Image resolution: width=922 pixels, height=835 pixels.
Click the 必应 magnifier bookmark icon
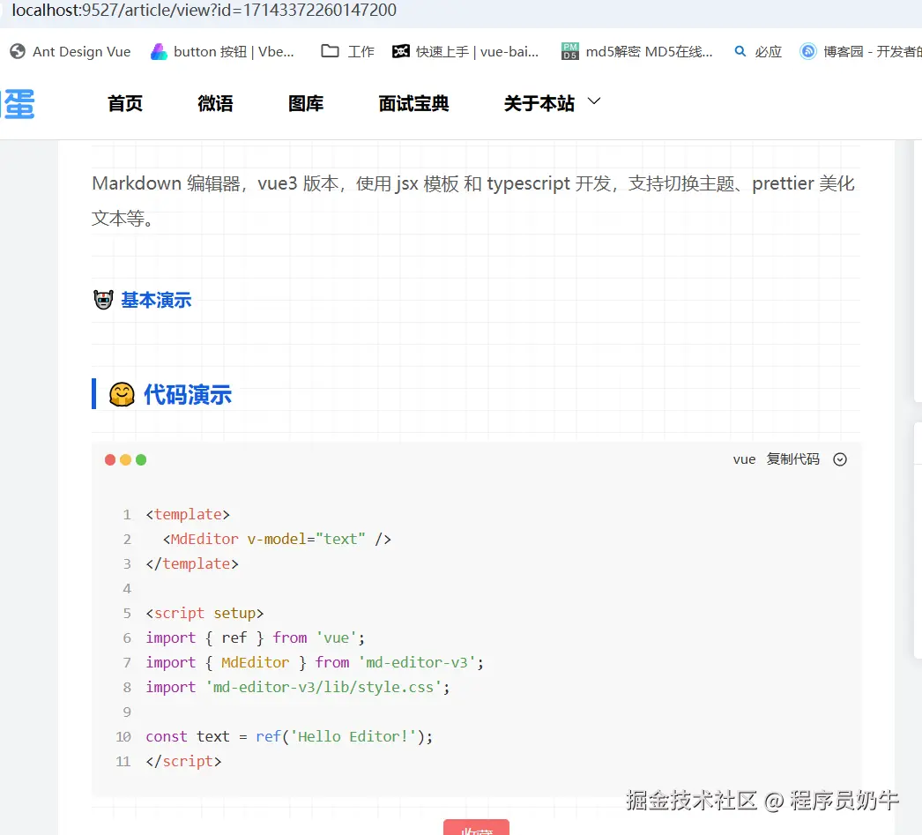(x=740, y=51)
